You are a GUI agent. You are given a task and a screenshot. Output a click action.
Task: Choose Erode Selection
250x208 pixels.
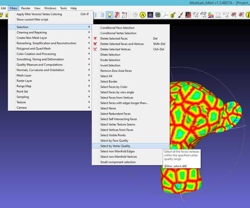click(130, 60)
